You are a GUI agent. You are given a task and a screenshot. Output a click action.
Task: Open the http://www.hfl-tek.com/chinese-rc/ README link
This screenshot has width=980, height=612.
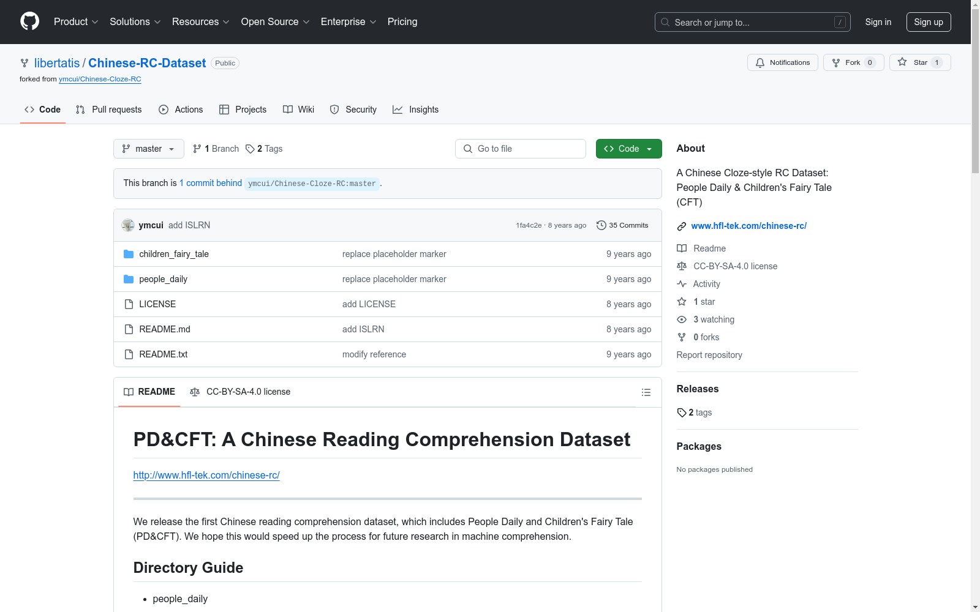click(206, 475)
